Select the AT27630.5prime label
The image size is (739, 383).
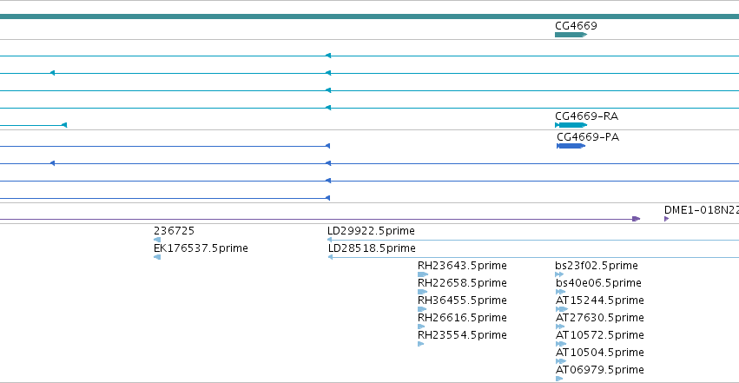(x=600, y=318)
